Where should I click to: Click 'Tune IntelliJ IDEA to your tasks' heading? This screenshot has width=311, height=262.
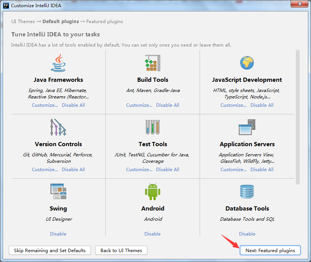(x=56, y=34)
